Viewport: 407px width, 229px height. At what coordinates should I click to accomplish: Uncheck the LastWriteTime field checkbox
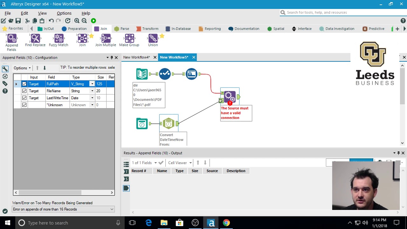pyautogui.click(x=24, y=98)
